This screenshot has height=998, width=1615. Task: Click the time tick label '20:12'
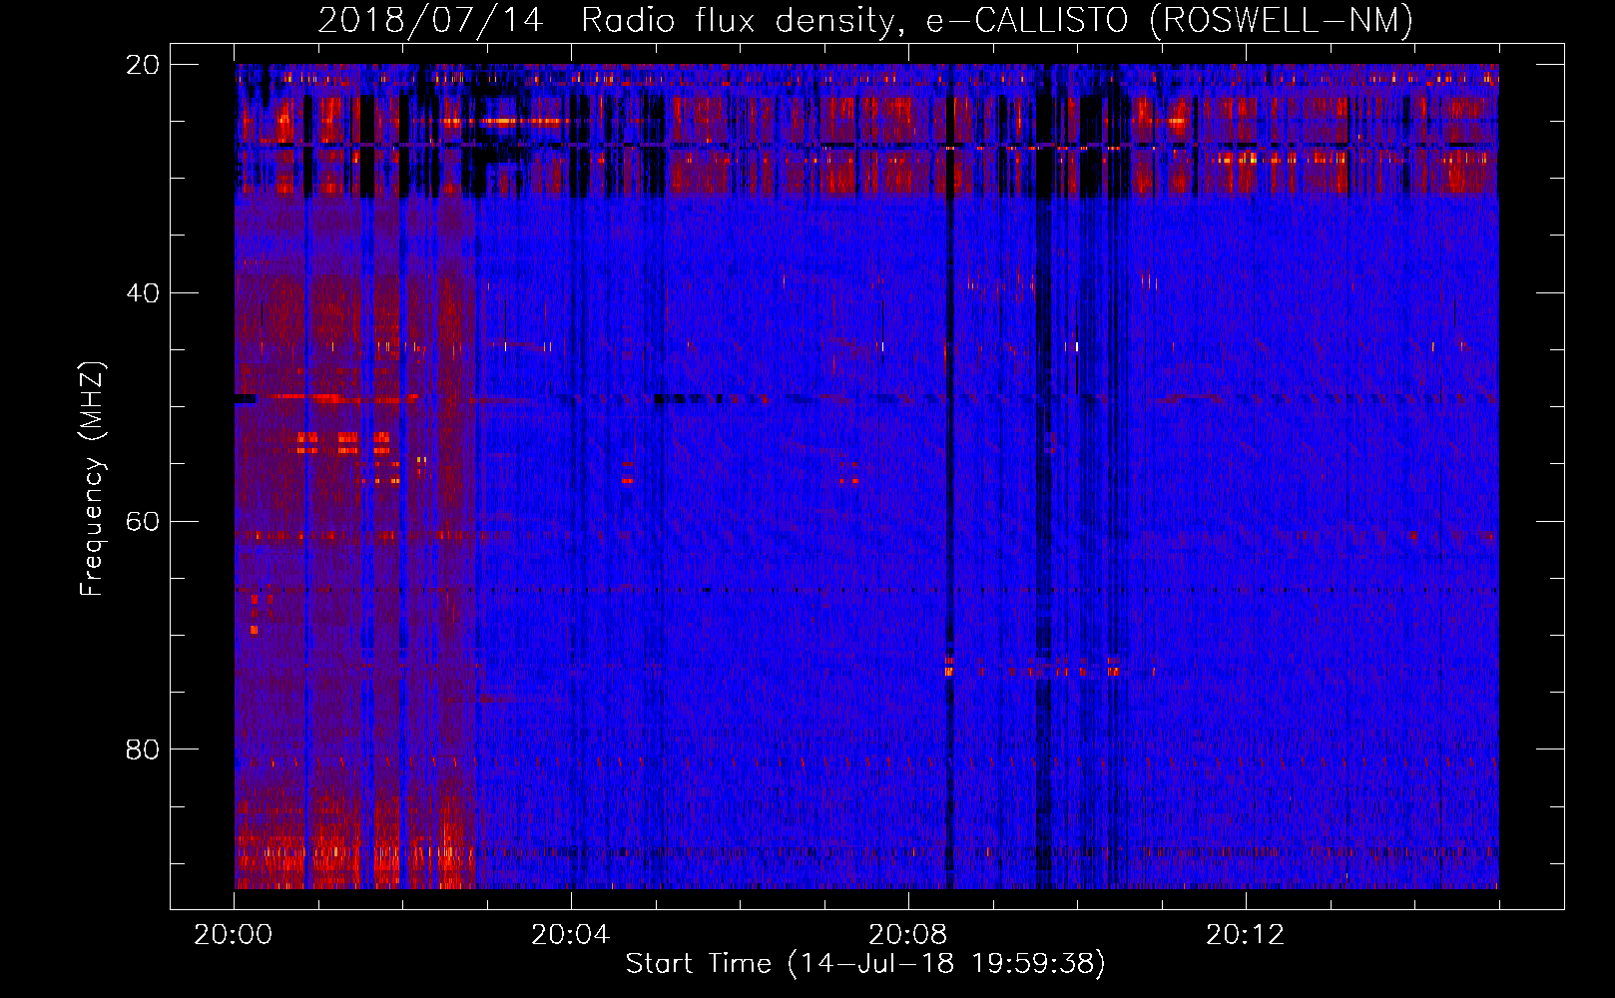1246,935
